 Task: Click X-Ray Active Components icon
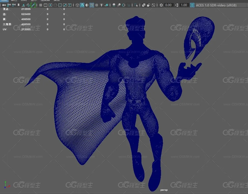coord(149,5)
